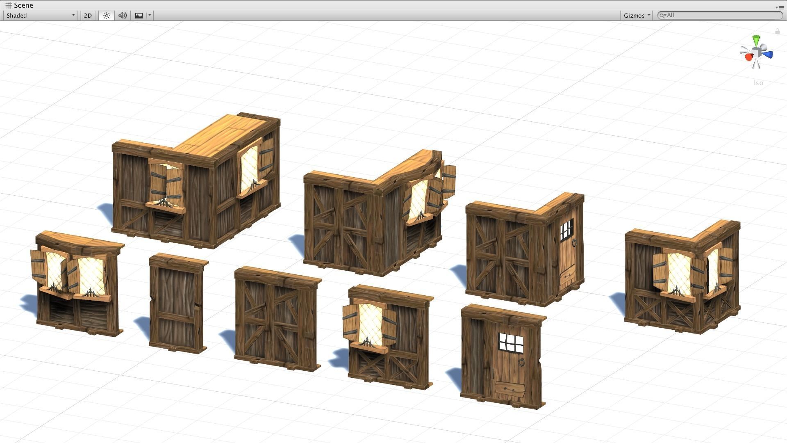Select the flat wall panel with a door
Viewport: 787px width, 443px height.
pos(503,356)
